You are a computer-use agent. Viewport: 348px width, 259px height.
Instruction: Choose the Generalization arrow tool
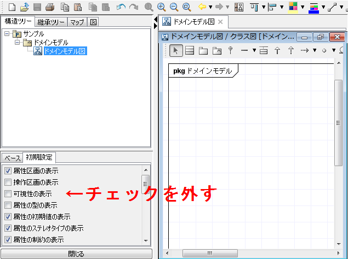pos(277,51)
